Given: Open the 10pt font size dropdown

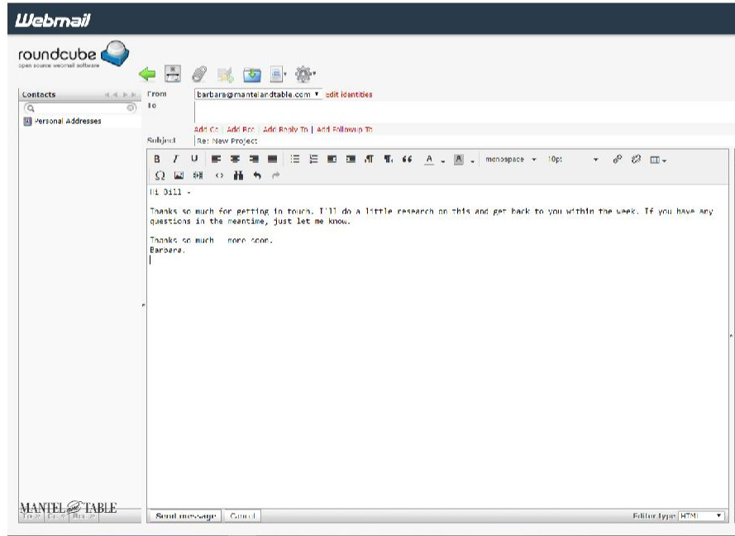Looking at the screenshot, I should point(573,160).
